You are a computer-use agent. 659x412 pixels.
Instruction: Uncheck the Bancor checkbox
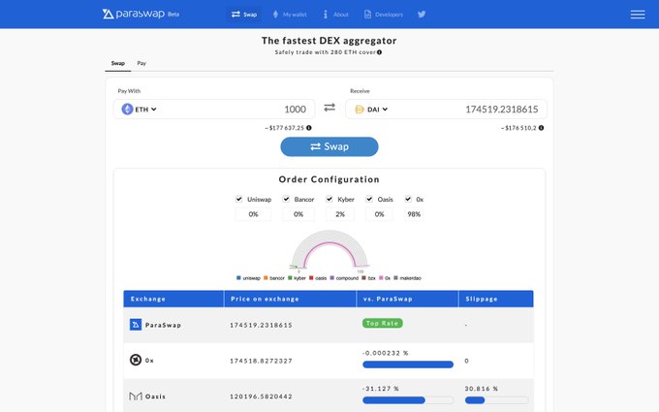(286, 199)
